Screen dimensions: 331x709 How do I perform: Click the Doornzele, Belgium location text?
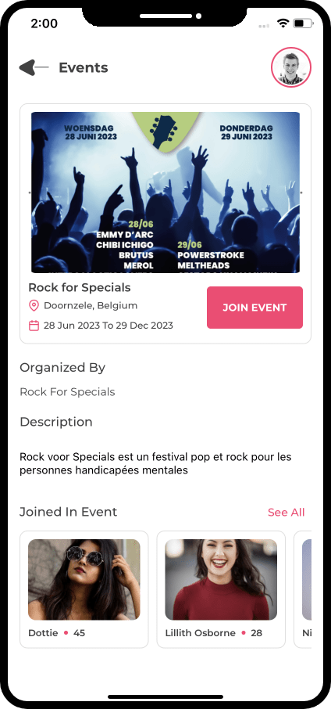click(x=91, y=306)
